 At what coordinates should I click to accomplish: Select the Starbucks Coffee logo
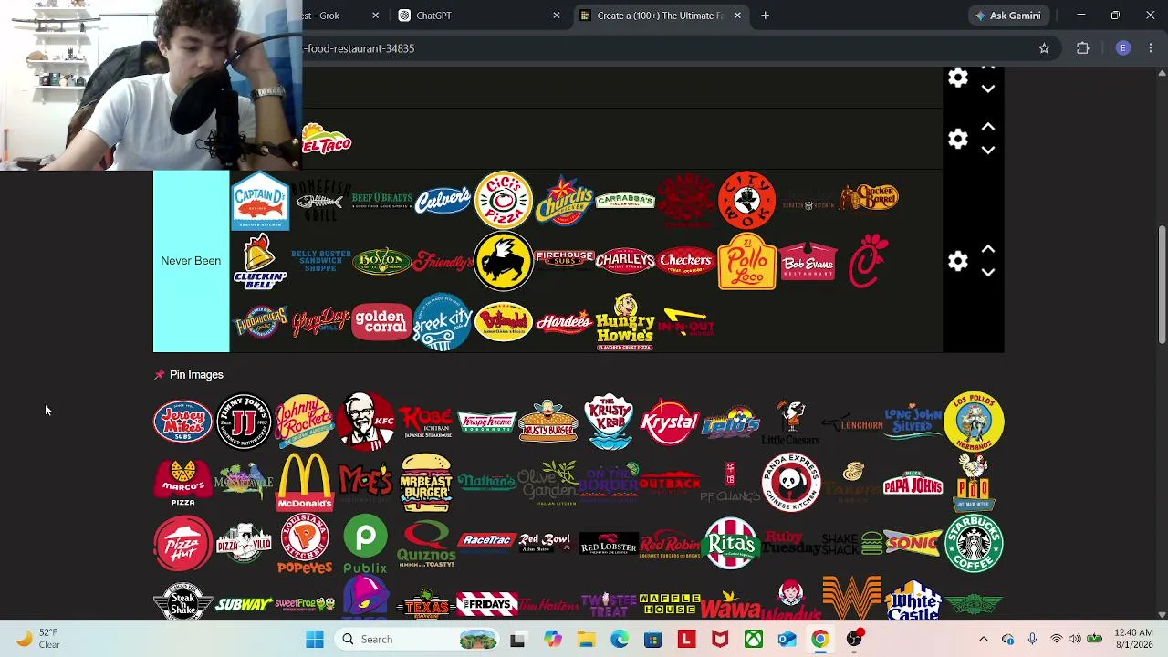[x=974, y=544]
